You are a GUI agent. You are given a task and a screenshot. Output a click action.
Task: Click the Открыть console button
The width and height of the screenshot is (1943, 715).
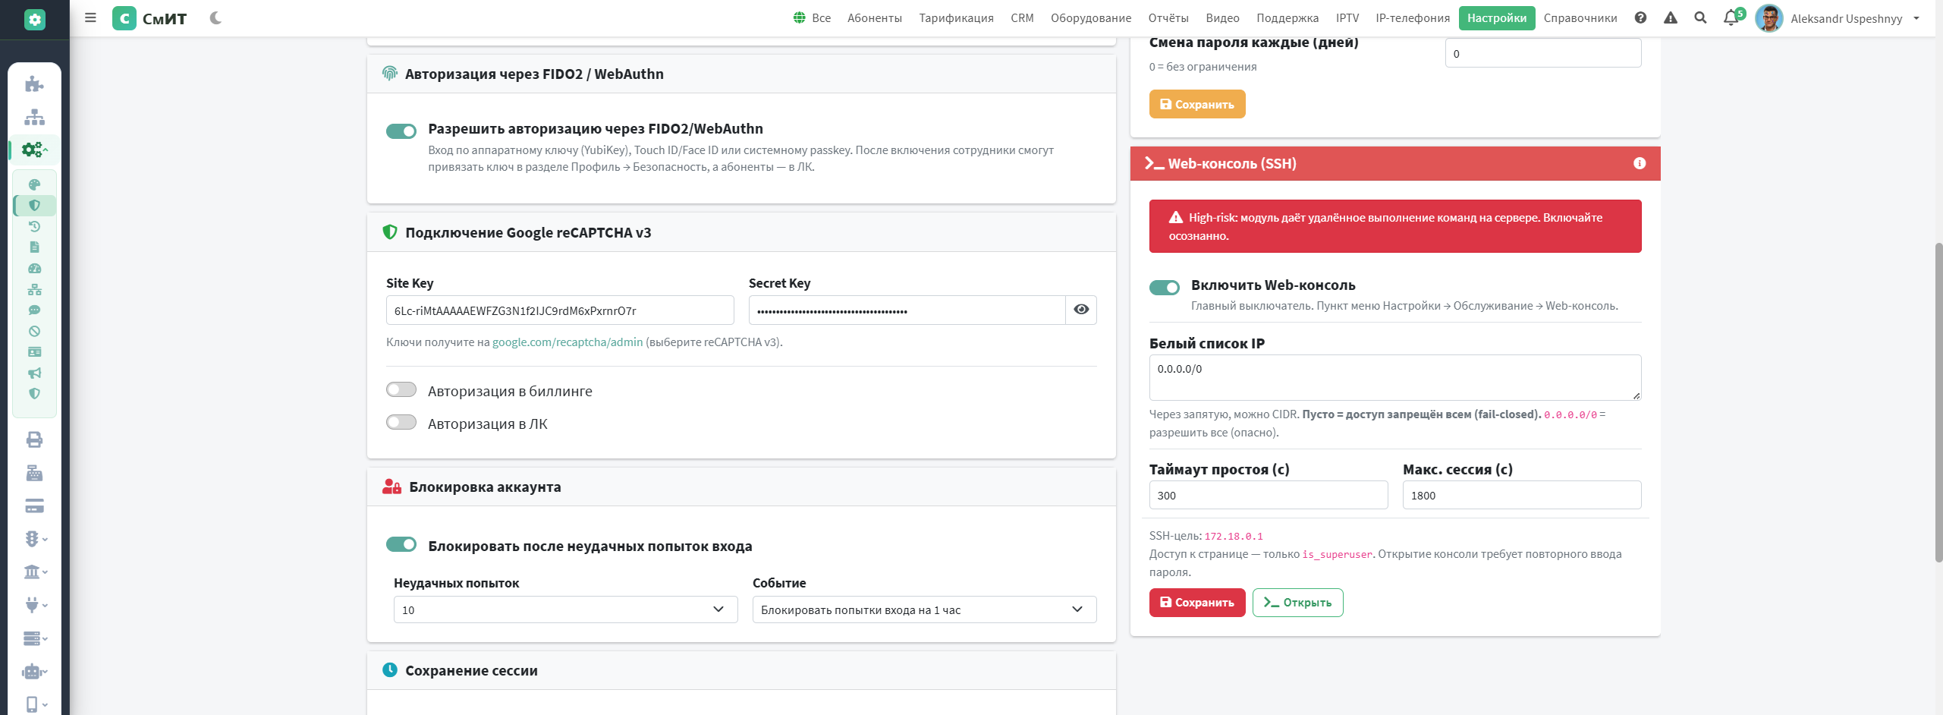click(1297, 603)
